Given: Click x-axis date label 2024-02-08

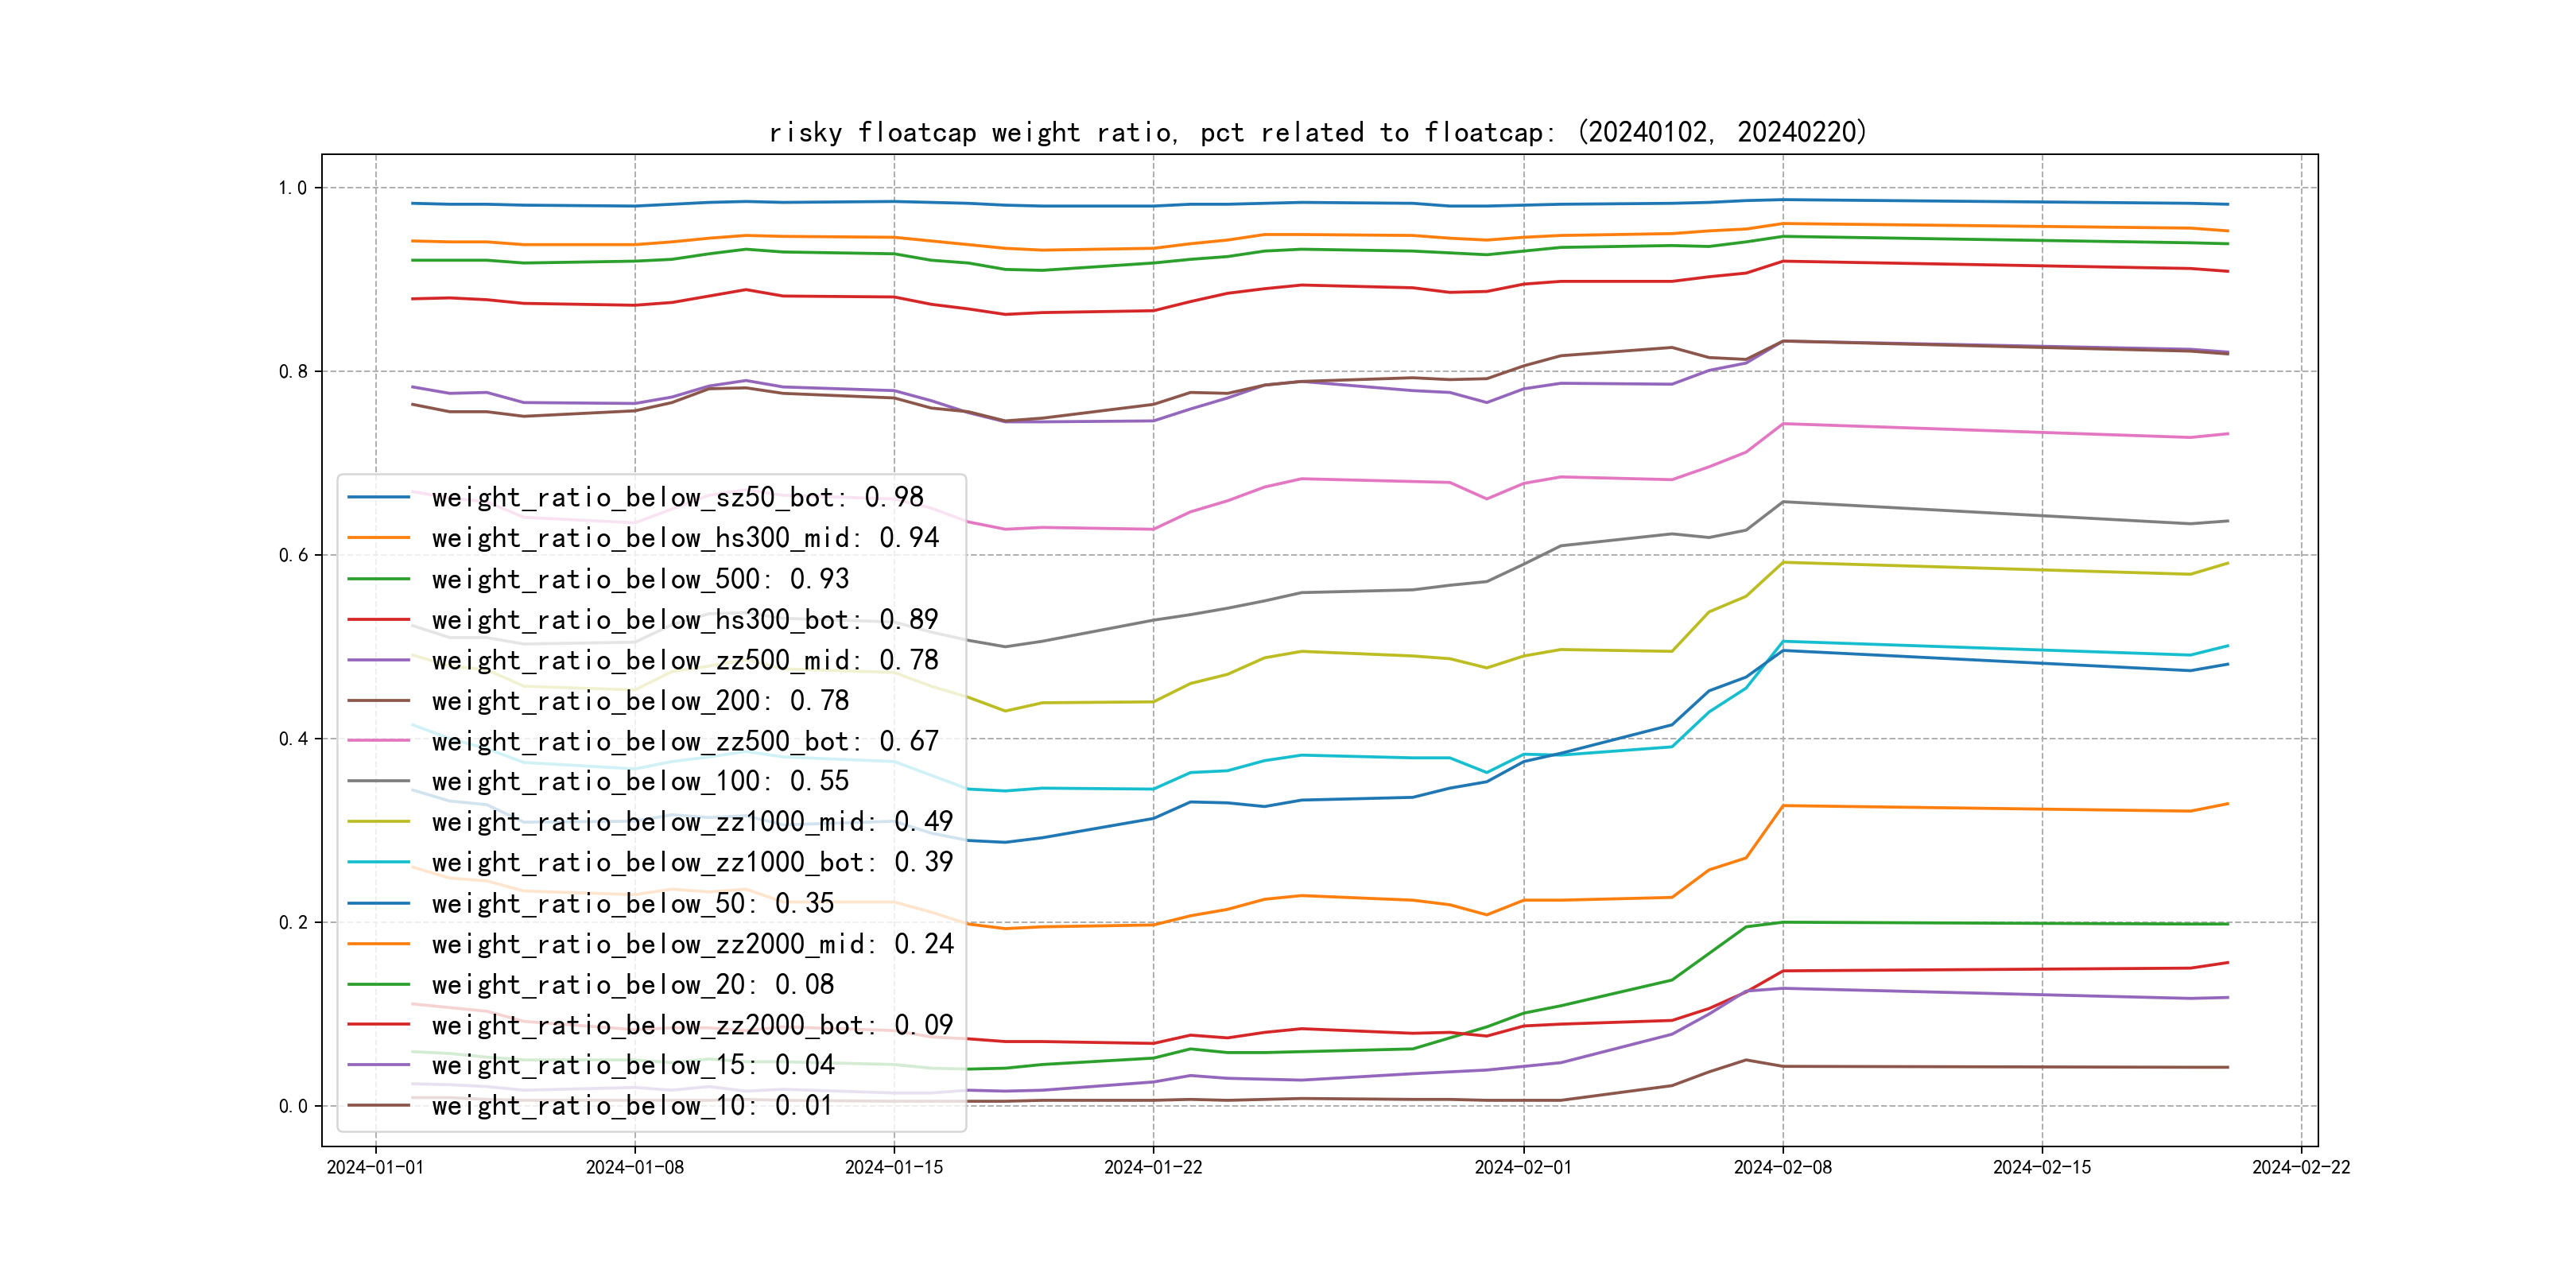Looking at the screenshot, I should [1782, 1167].
